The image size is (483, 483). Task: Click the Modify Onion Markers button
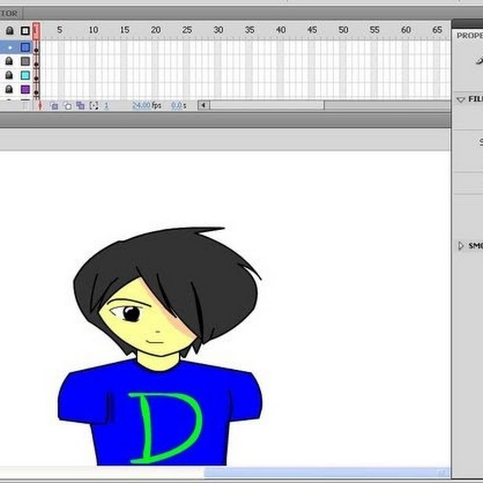tap(93, 106)
